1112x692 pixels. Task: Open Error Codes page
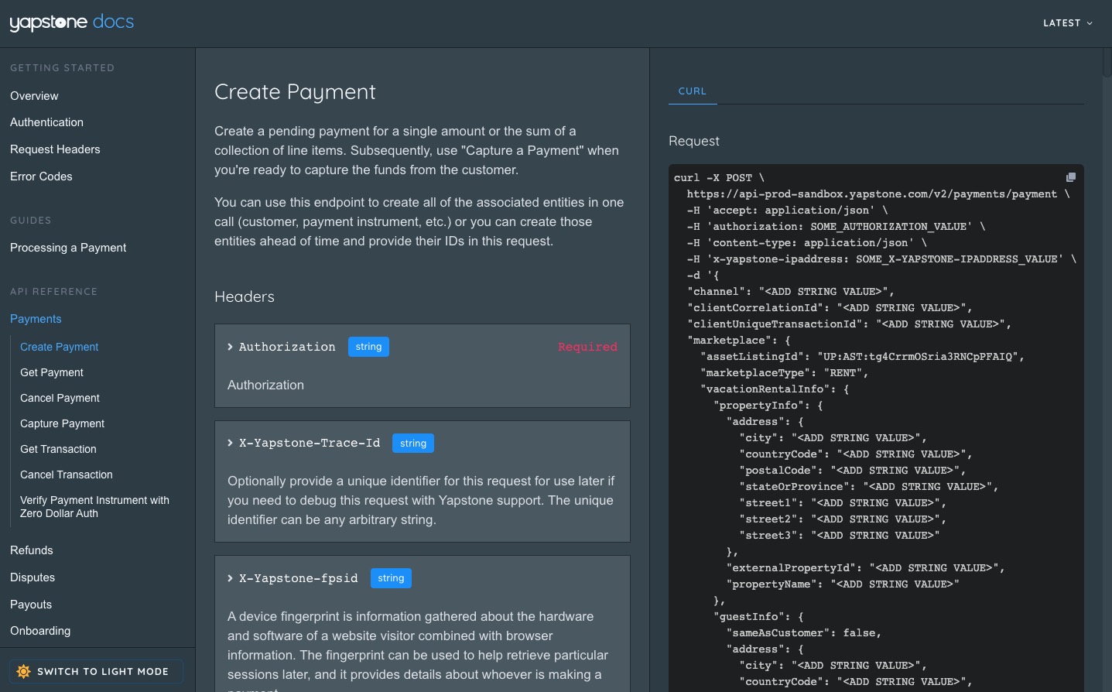(41, 176)
